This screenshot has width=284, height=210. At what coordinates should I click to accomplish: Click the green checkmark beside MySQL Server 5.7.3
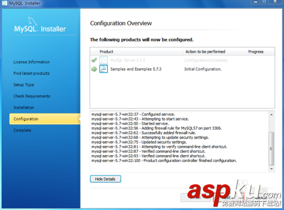(94, 60)
